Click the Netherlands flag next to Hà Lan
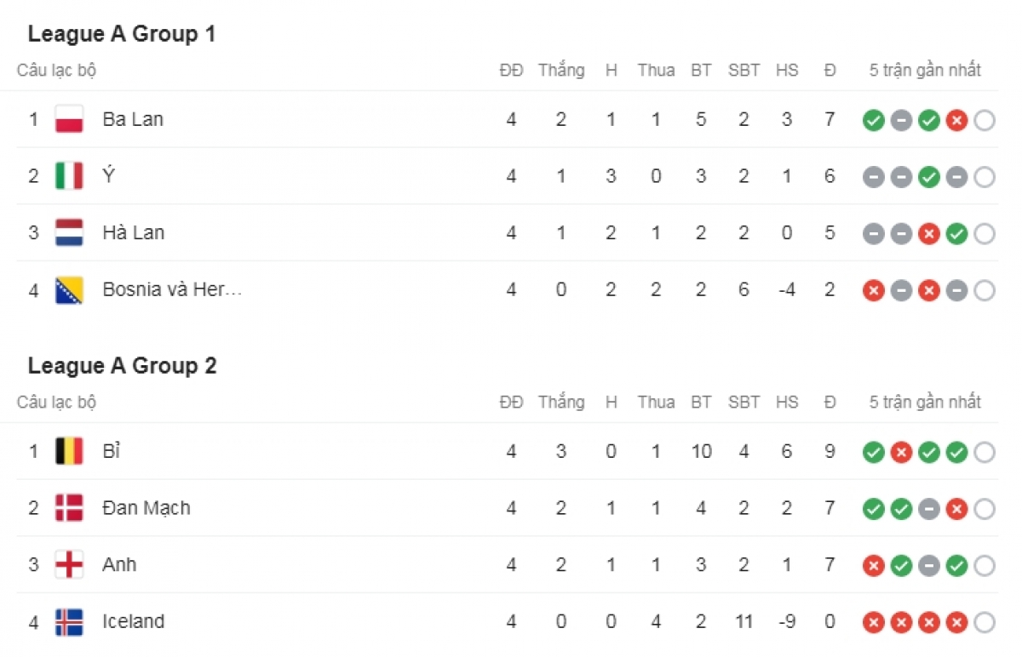Image resolution: width=1022 pixels, height=657 pixels. click(x=69, y=233)
